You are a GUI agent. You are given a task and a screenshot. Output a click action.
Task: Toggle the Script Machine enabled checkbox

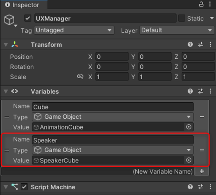24,187
